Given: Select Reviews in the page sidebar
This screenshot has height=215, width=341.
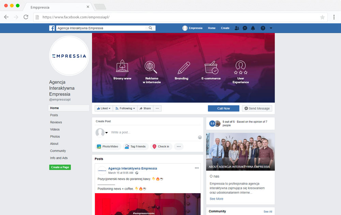Looking at the screenshot, I should (56, 122).
